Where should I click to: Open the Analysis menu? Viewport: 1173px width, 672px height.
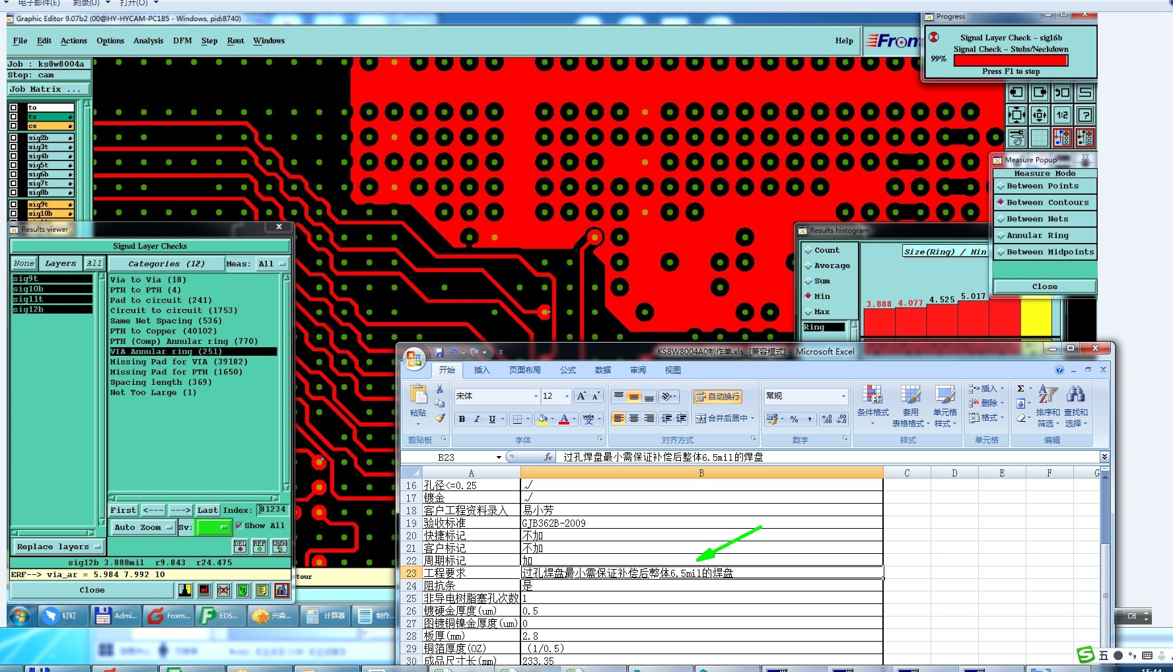(x=148, y=41)
